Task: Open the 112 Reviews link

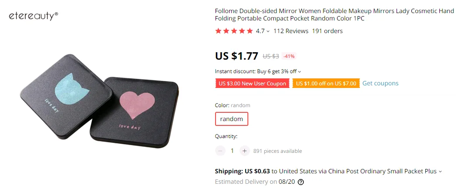Action: point(291,31)
